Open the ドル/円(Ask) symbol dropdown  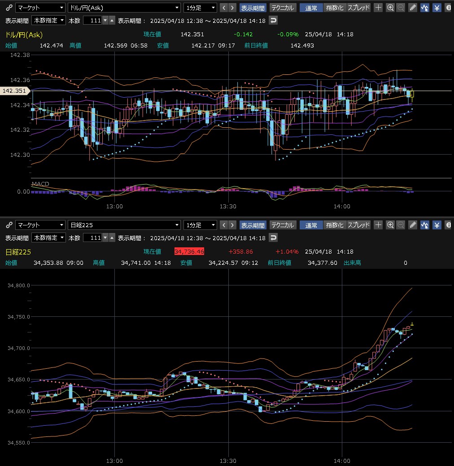[124, 8]
